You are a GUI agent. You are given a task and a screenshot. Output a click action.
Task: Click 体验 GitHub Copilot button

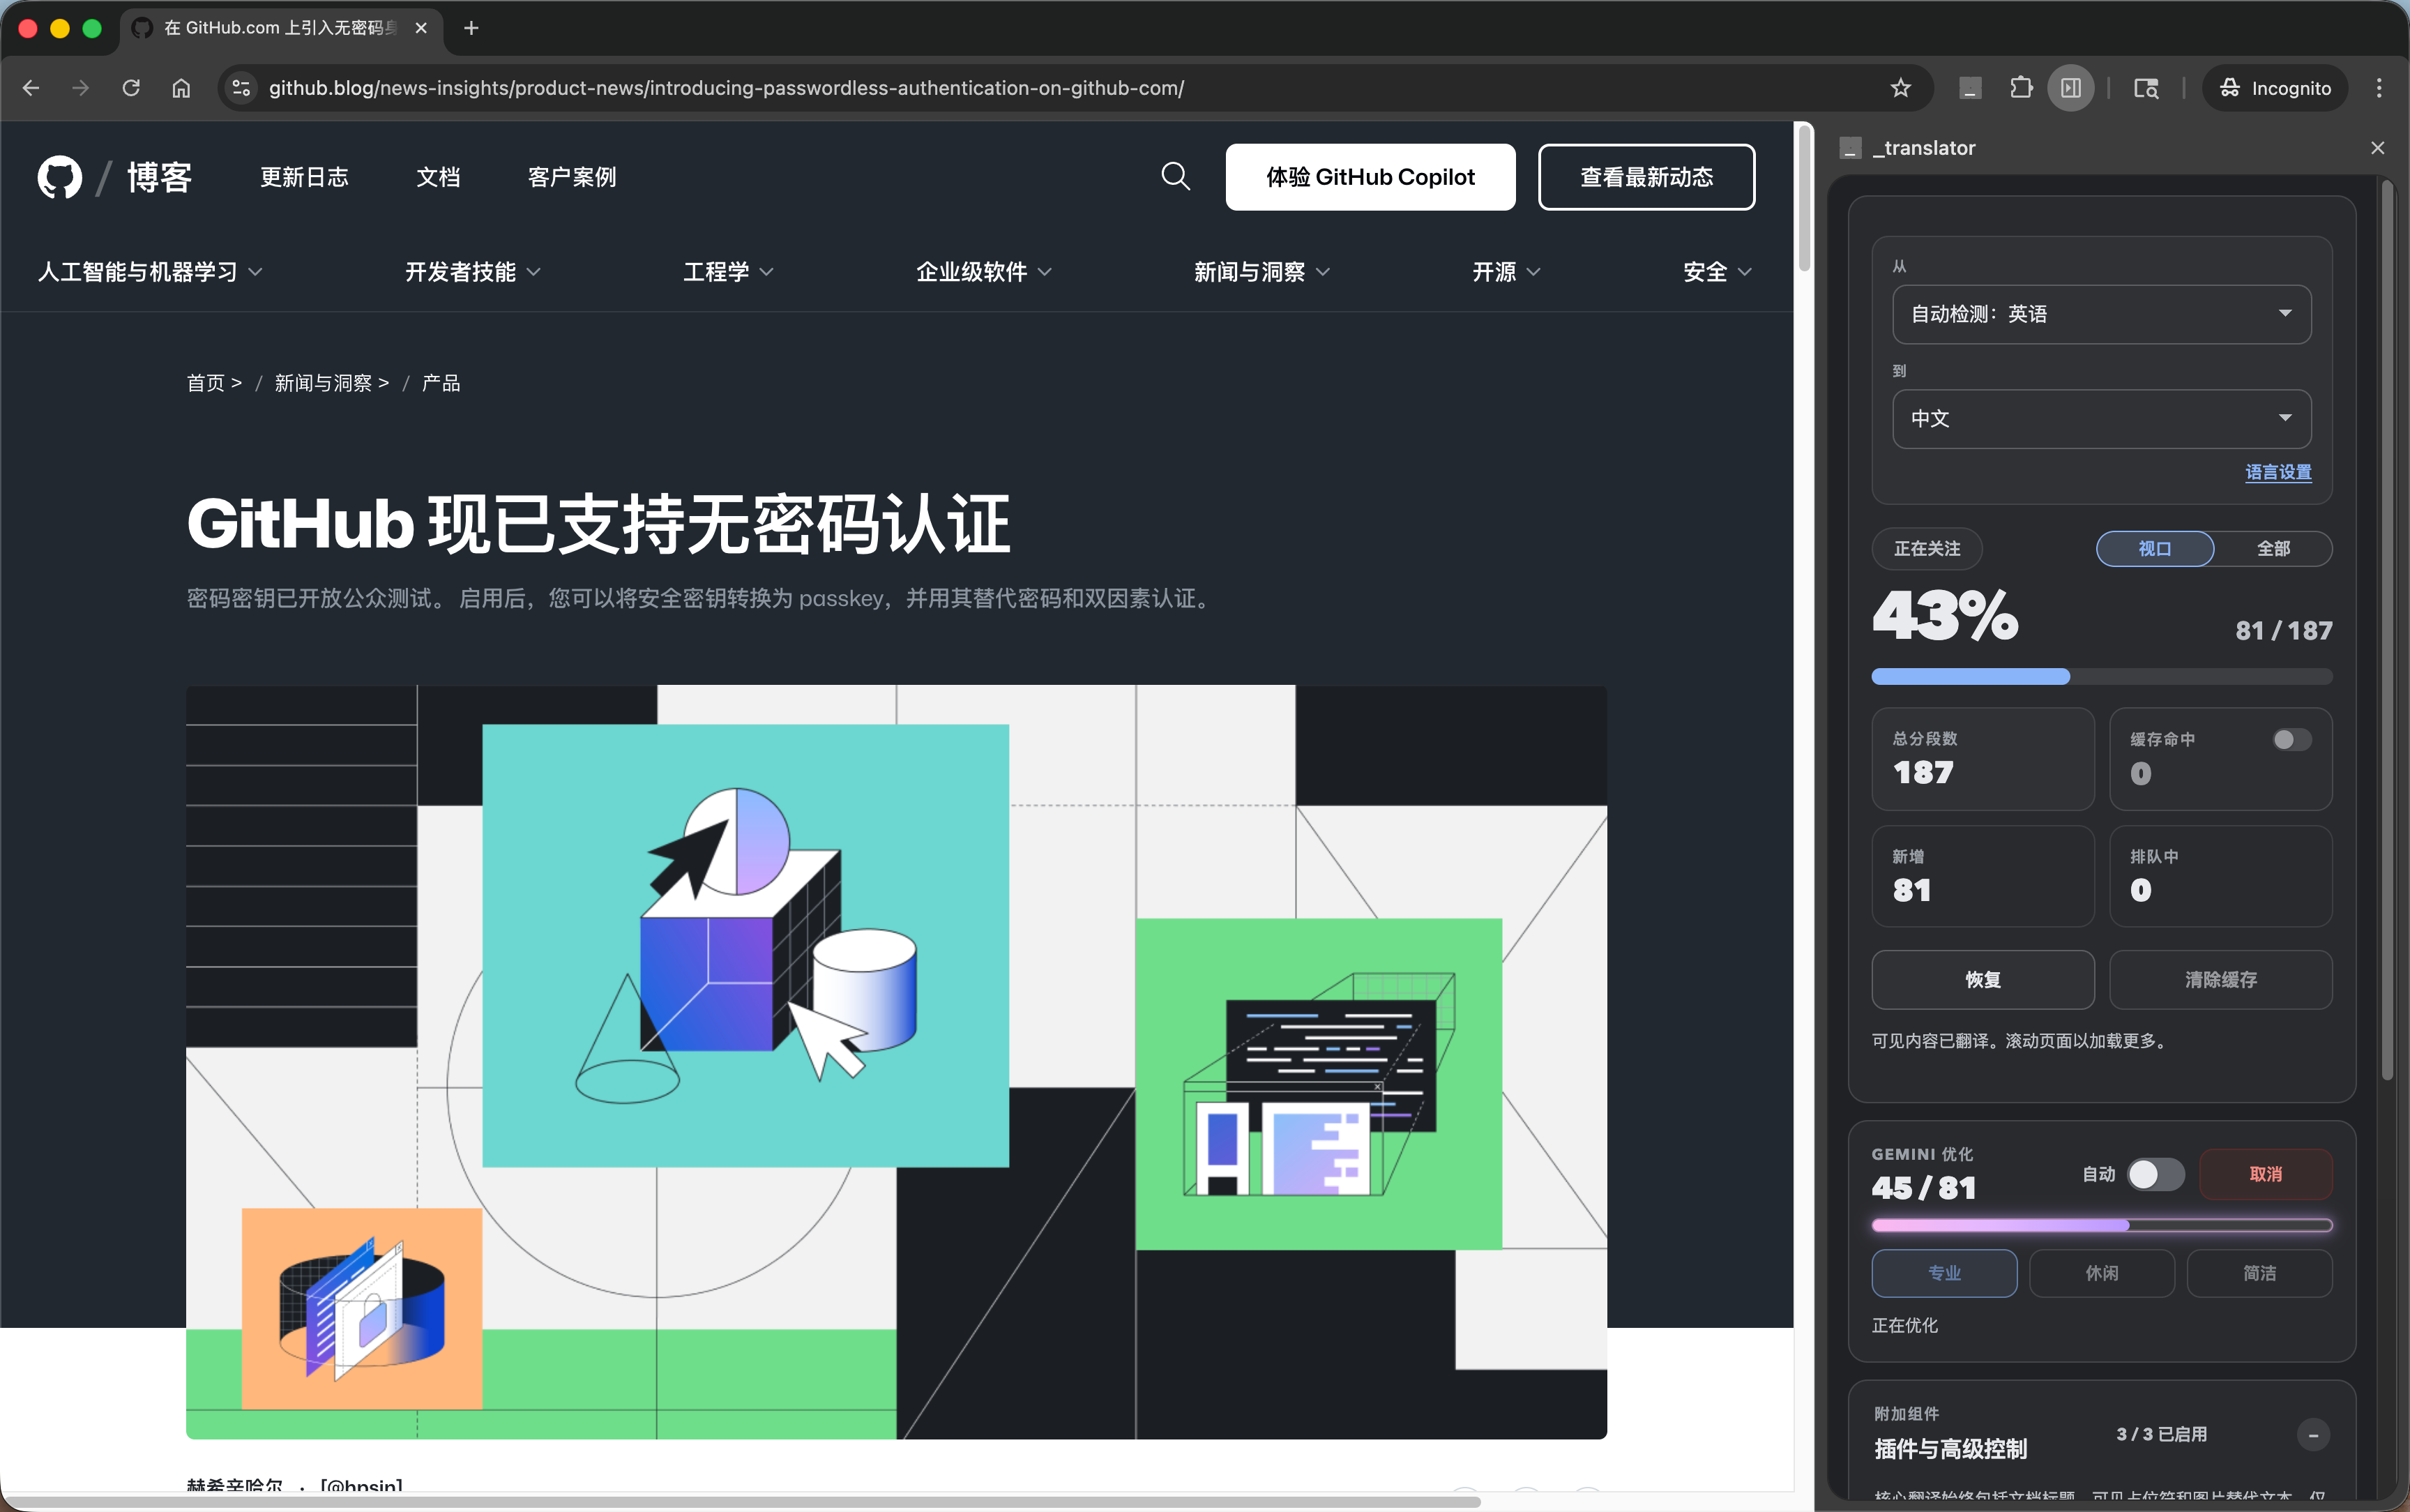point(1370,177)
